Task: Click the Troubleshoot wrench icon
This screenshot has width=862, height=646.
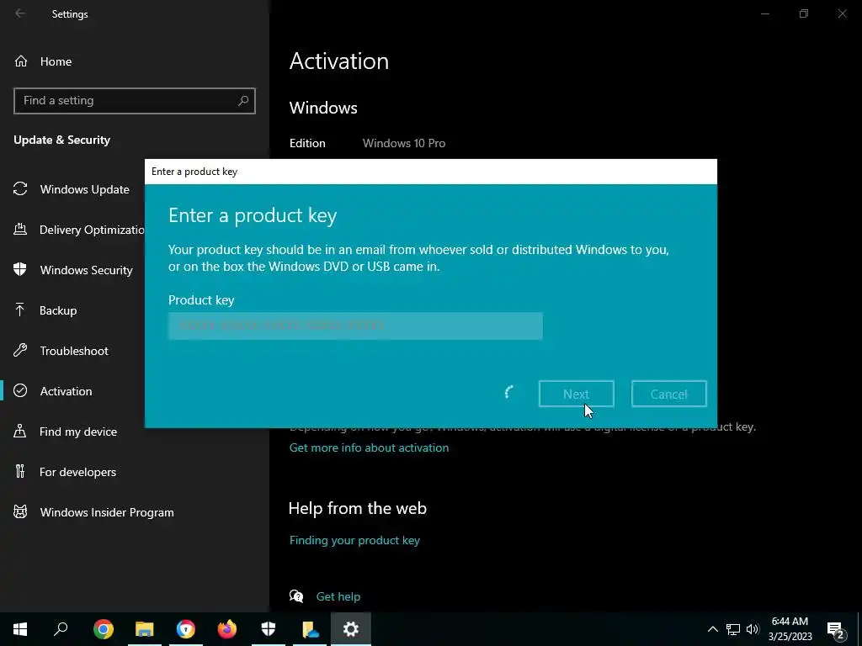Action: pos(20,350)
